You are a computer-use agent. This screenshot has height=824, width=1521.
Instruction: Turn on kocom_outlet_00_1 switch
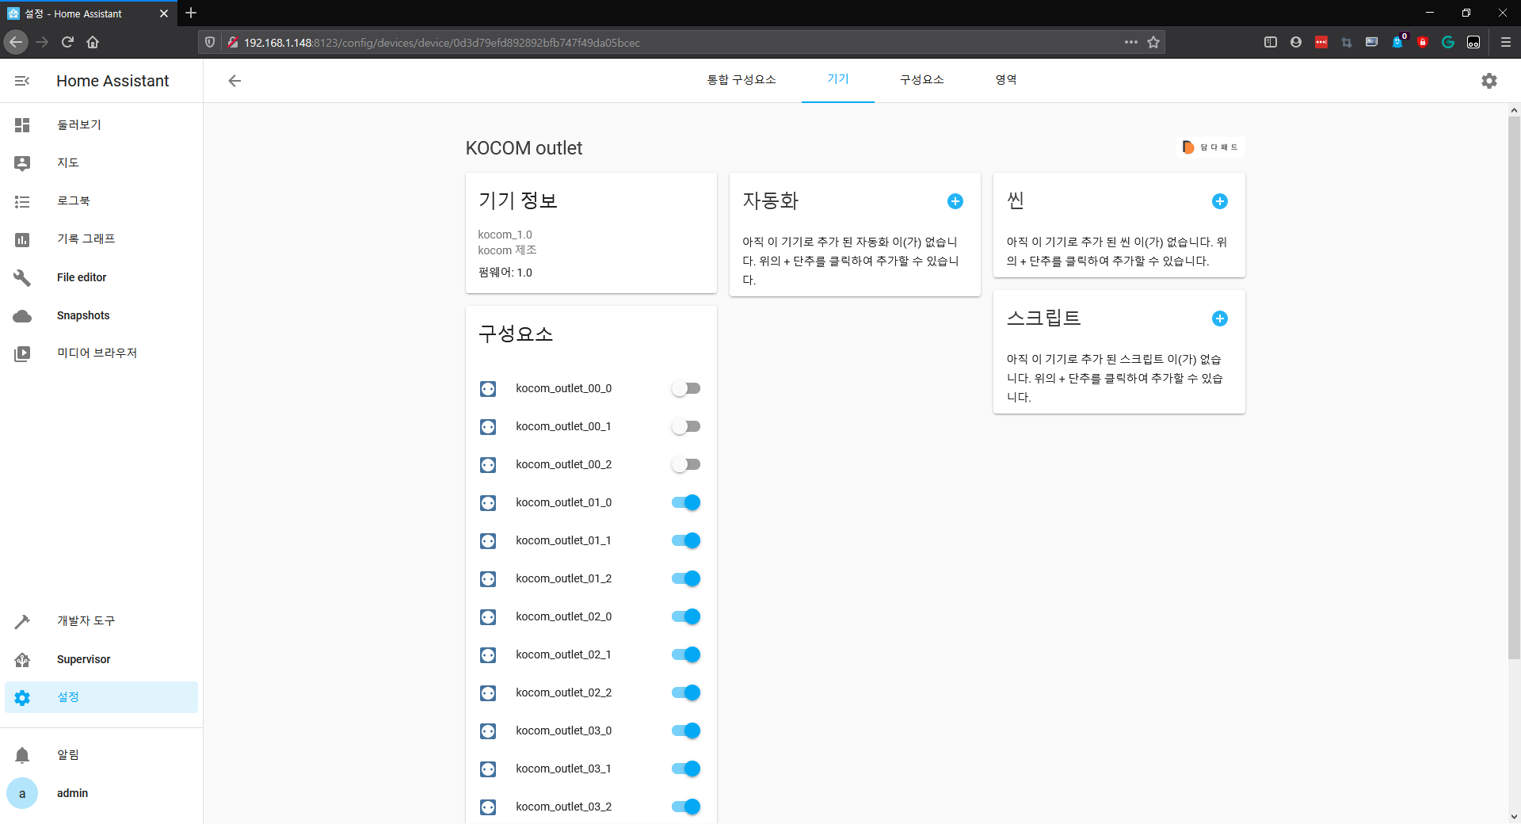point(686,426)
